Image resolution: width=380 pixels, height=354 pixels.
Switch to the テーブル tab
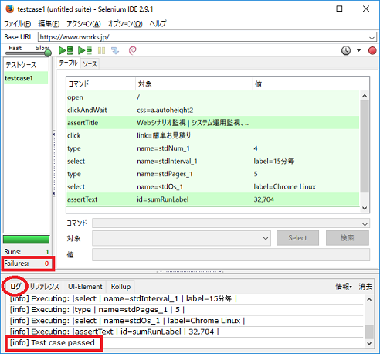(x=68, y=63)
